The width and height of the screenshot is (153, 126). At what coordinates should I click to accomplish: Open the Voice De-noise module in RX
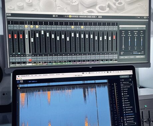tap(129, 121)
